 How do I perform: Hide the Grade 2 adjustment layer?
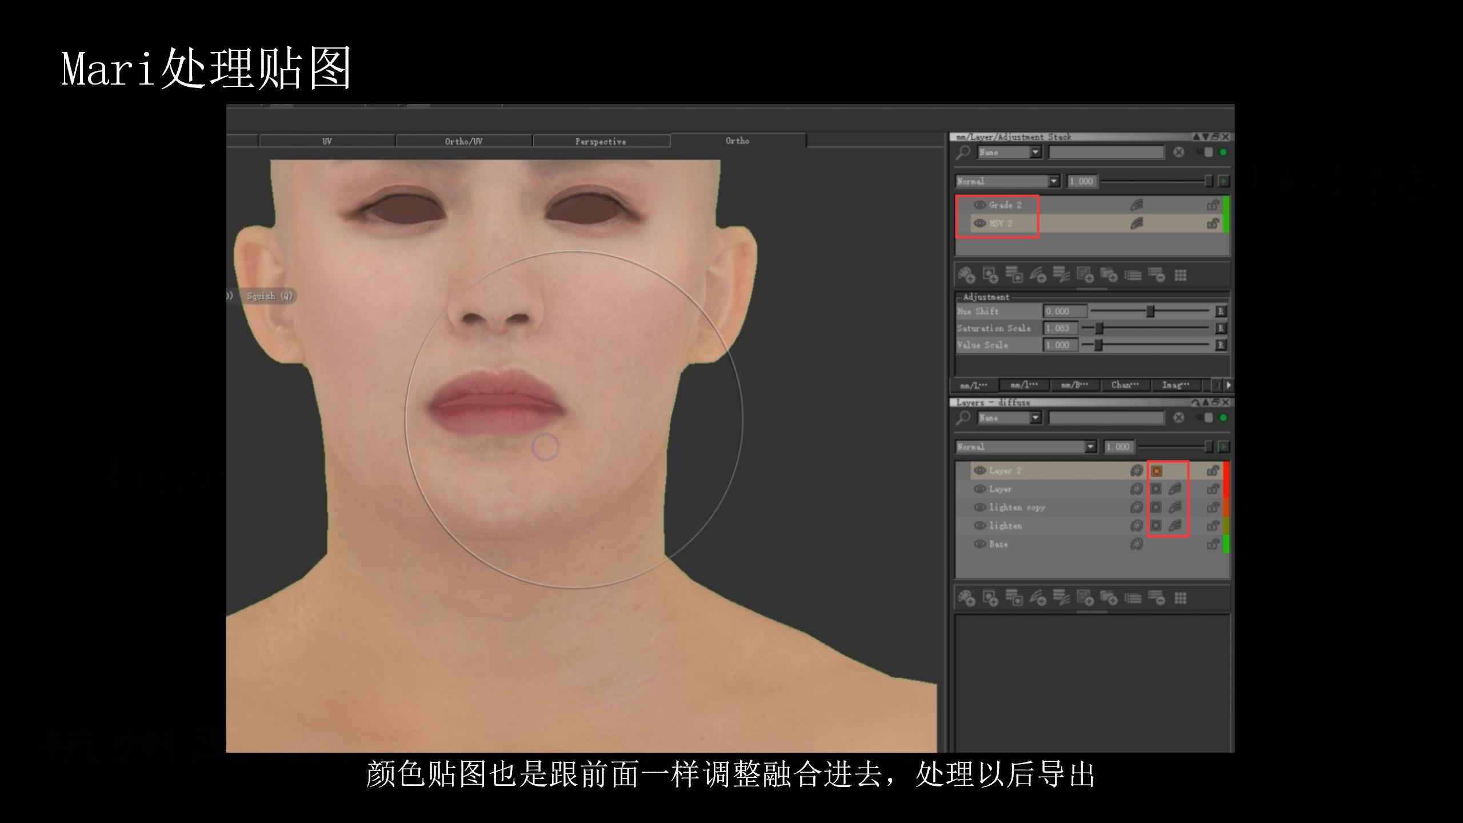pyautogui.click(x=980, y=205)
